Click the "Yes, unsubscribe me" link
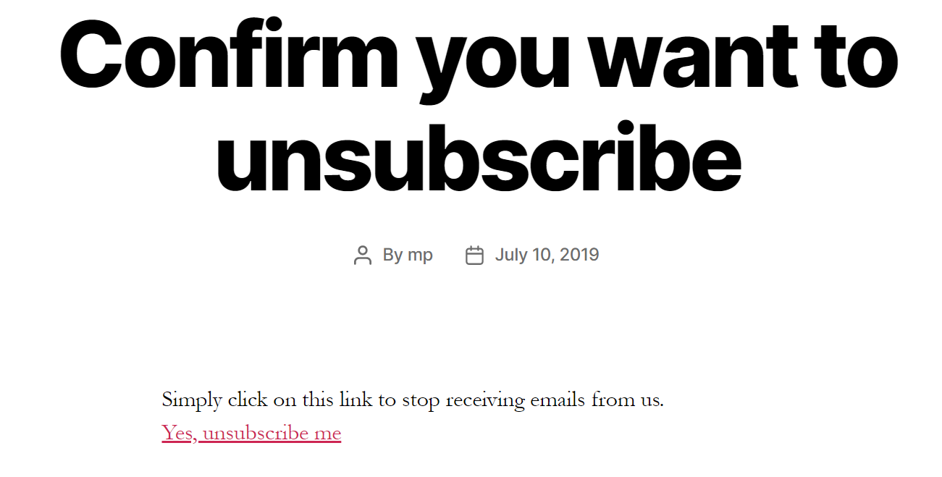 [251, 433]
